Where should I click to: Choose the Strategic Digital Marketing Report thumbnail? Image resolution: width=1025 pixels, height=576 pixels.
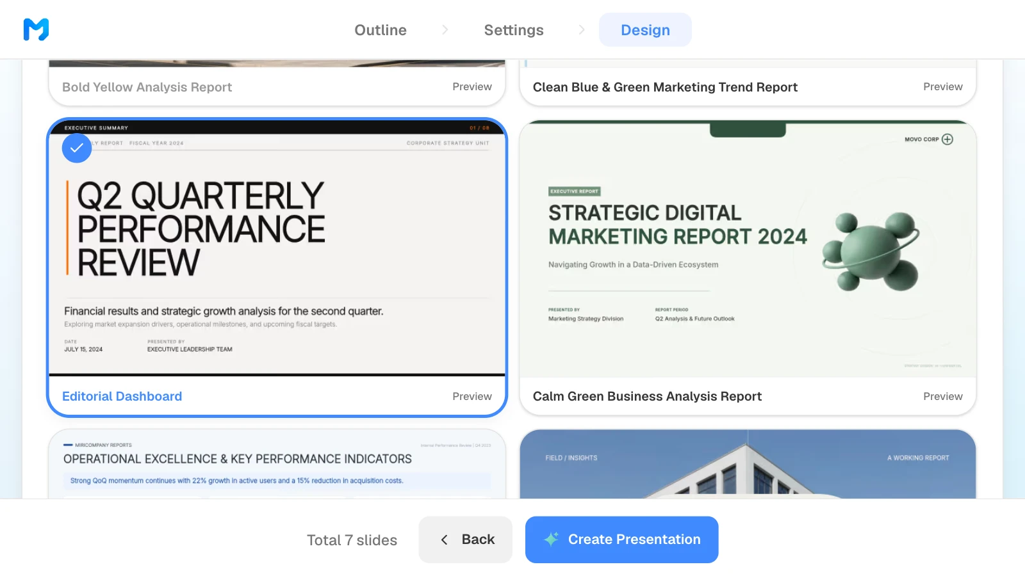tap(748, 249)
